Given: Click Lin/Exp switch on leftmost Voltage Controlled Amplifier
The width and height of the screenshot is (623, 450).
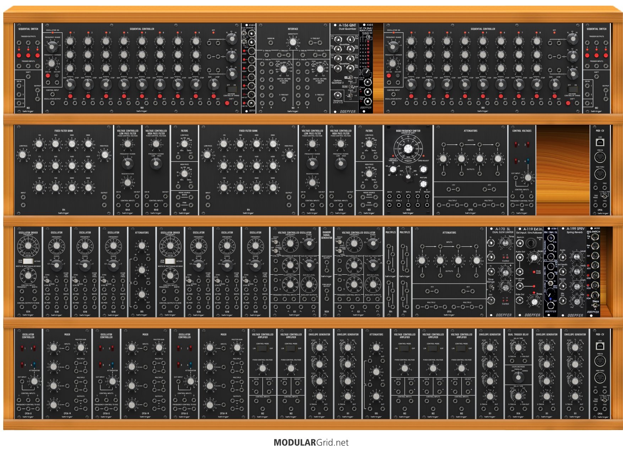Looking at the screenshot, I should click(262, 348).
